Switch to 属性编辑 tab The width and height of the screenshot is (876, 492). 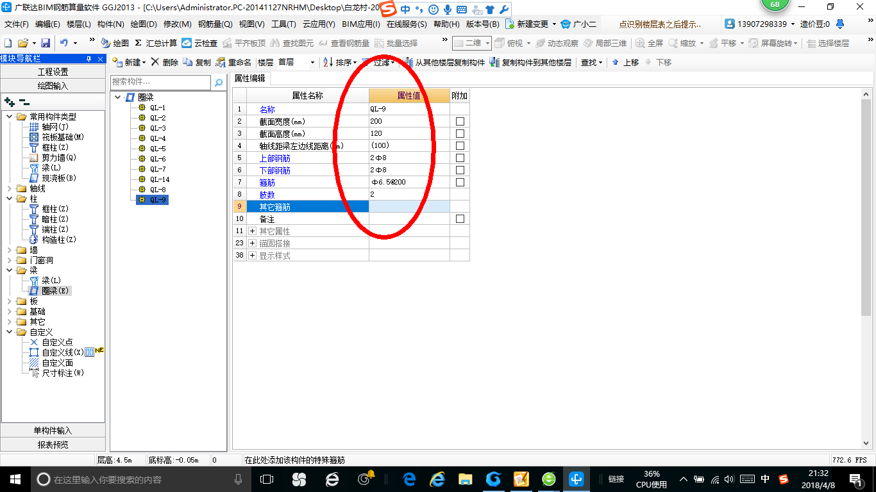click(250, 78)
